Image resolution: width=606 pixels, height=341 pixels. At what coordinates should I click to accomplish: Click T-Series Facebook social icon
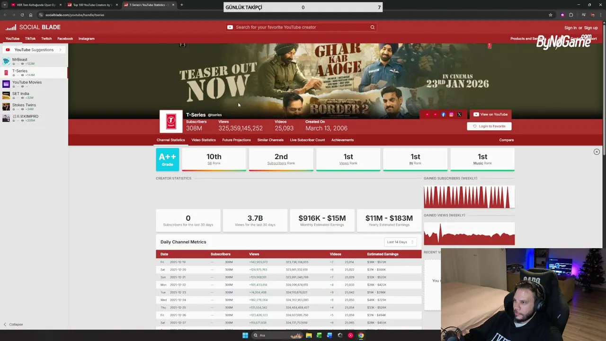pyautogui.click(x=443, y=115)
